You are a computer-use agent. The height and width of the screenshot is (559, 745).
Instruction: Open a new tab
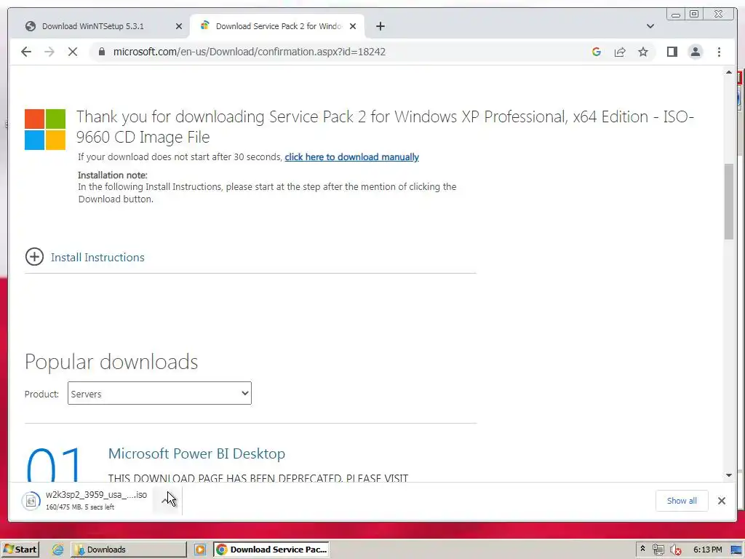pyautogui.click(x=380, y=26)
